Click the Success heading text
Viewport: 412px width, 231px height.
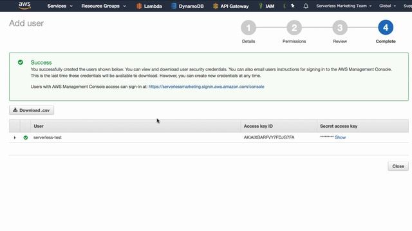coord(41,62)
